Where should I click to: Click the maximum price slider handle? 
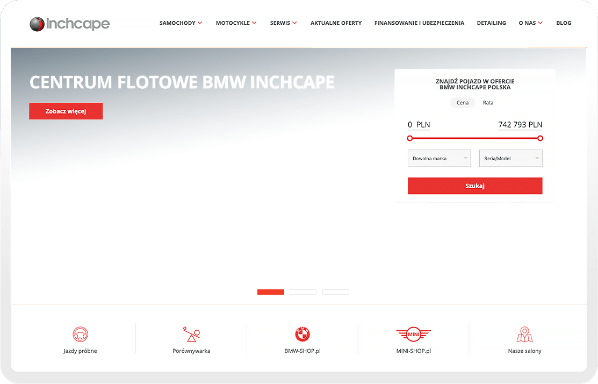[x=540, y=138]
